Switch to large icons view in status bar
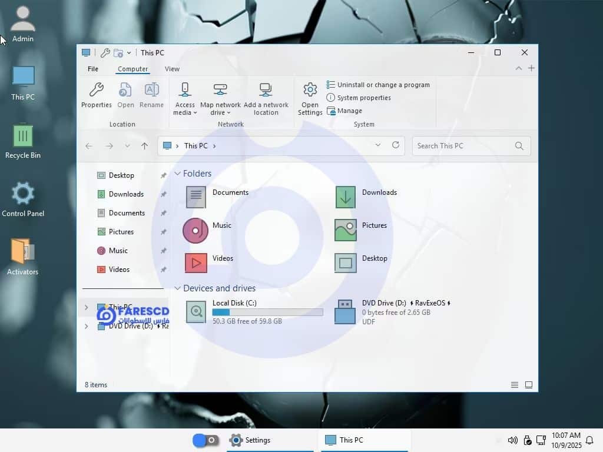Screen dimensions: 603x452 point(529,385)
